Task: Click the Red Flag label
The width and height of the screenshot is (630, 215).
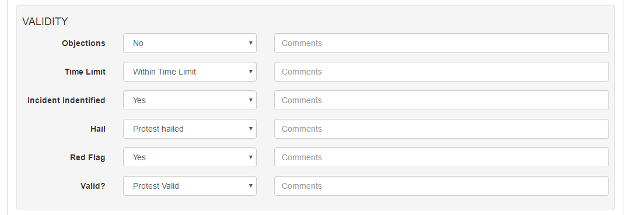Action: (87, 158)
